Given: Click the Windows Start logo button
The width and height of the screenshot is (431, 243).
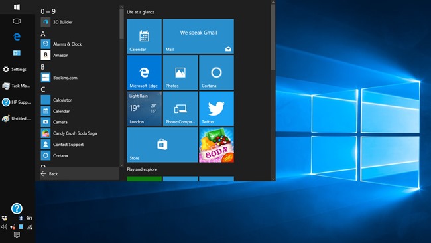Looking at the screenshot, I should [x=17, y=7].
